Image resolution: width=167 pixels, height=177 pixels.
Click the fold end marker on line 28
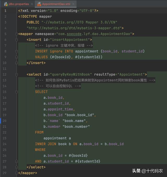click(x=17, y=167)
